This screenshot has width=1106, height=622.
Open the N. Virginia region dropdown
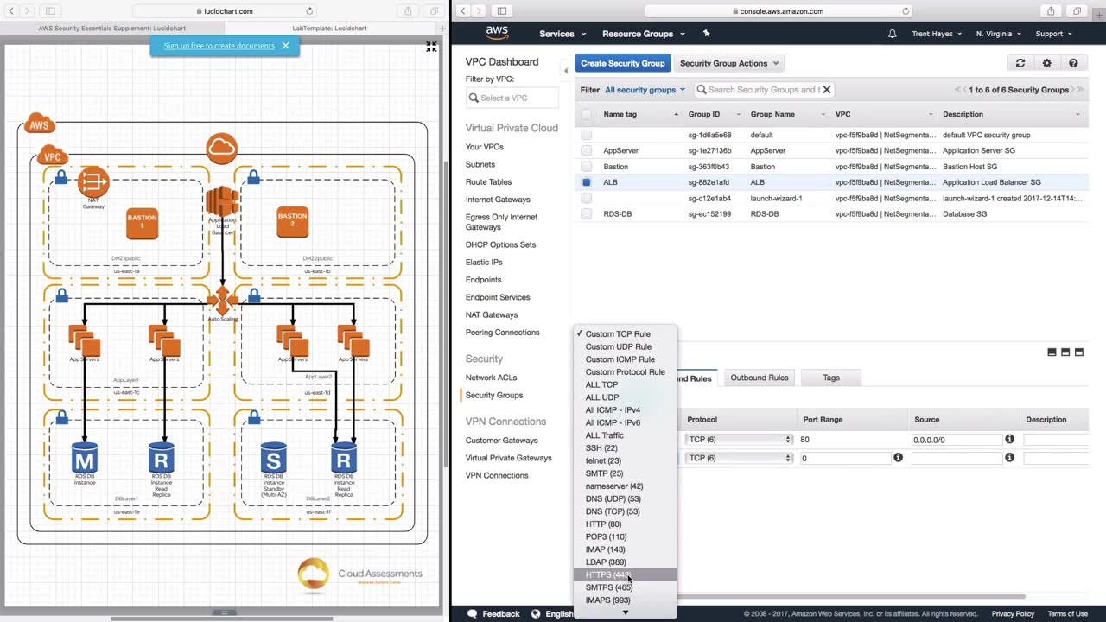point(998,34)
